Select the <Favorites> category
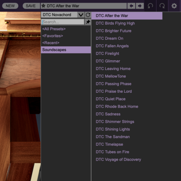 point(66,36)
